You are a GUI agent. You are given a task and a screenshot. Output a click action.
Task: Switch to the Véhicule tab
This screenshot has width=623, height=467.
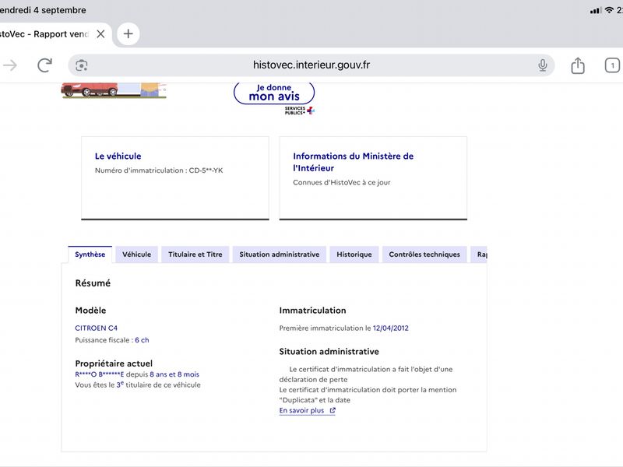[x=137, y=255]
